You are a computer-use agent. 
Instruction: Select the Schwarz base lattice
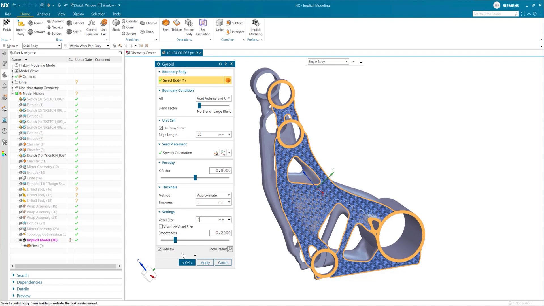[37, 32]
